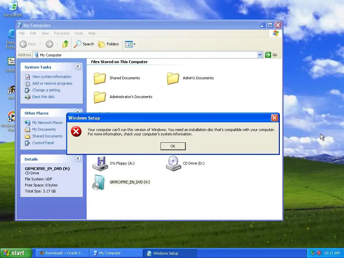Click the Add or remove programs icon
Screen dimensions: 344x258
tap(28, 84)
